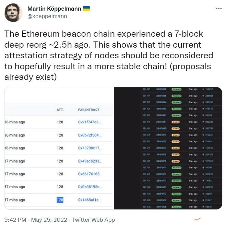Open the tweet timestamp 9:42 PM link
Screen dimensions: 228x231
pos(15,220)
